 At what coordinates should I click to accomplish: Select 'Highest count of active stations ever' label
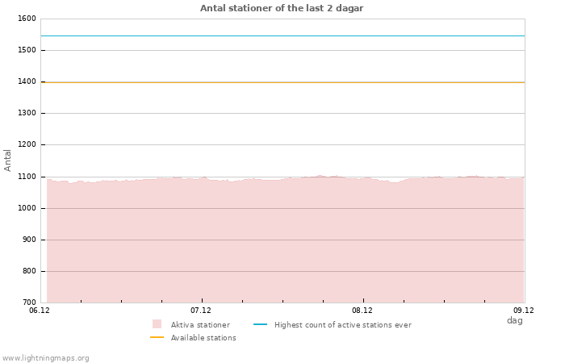pos(342,325)
